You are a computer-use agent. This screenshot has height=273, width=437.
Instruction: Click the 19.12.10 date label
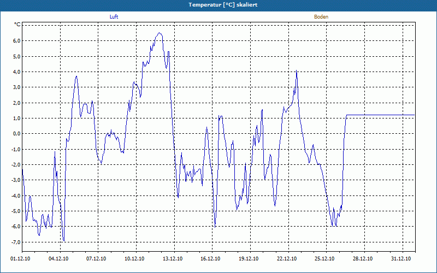coord(249,259)
